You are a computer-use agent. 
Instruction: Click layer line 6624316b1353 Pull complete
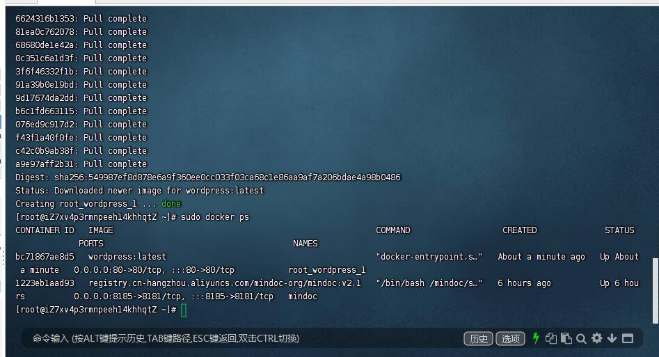click(x=81, y=19)
